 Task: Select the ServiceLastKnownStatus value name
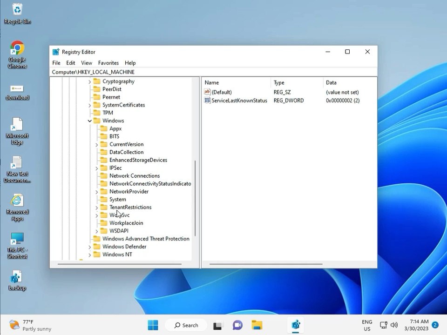coord(239,100)
